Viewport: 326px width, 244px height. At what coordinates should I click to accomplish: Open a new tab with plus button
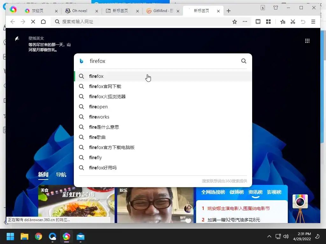pyautogui.click(x=229, y=11)
